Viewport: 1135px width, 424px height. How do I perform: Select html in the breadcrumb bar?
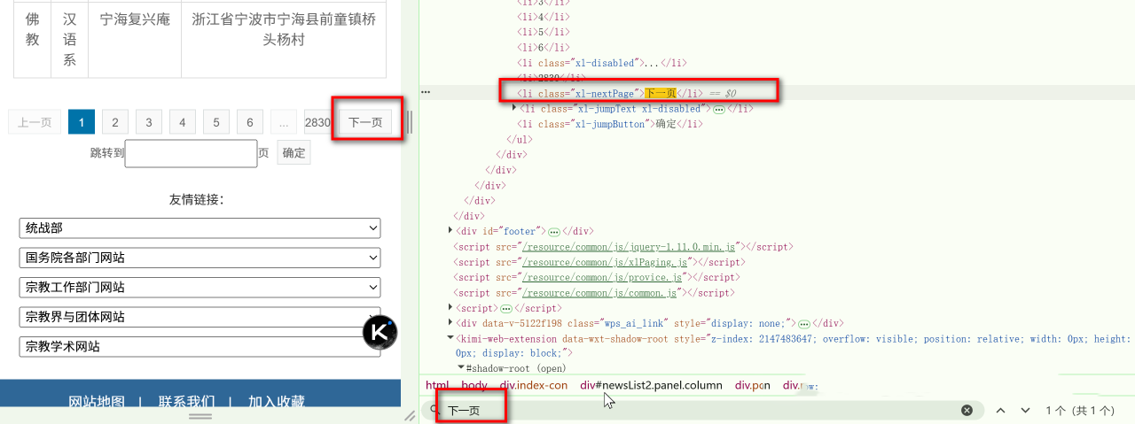(437, 385)
